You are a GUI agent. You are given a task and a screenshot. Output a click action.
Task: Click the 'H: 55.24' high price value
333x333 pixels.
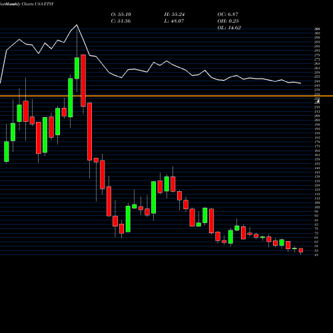[x=174, y=15]
